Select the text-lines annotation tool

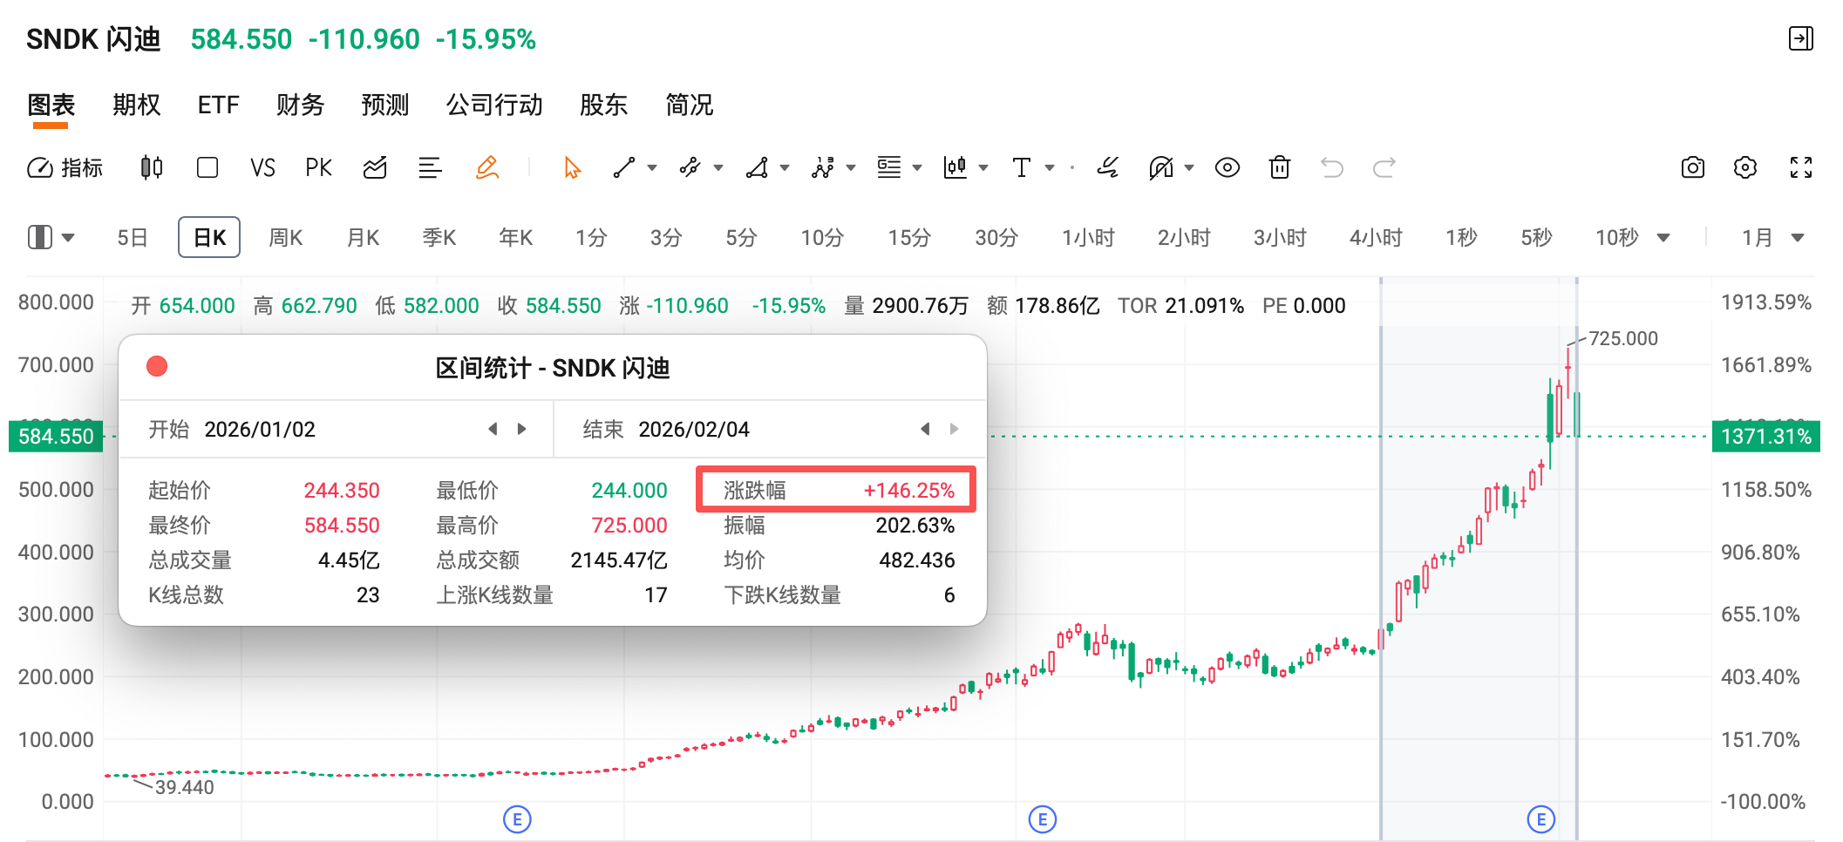pos(889,167)
